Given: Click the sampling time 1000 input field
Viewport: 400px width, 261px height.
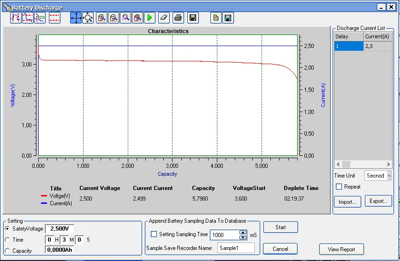Looking at the screenshot, I should (225, 235).
